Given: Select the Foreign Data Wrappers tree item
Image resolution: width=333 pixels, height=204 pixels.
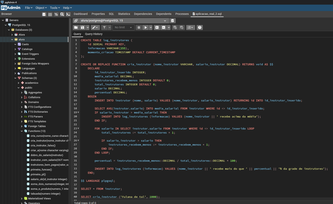Looking at the screenshot, I should [35, 64].
